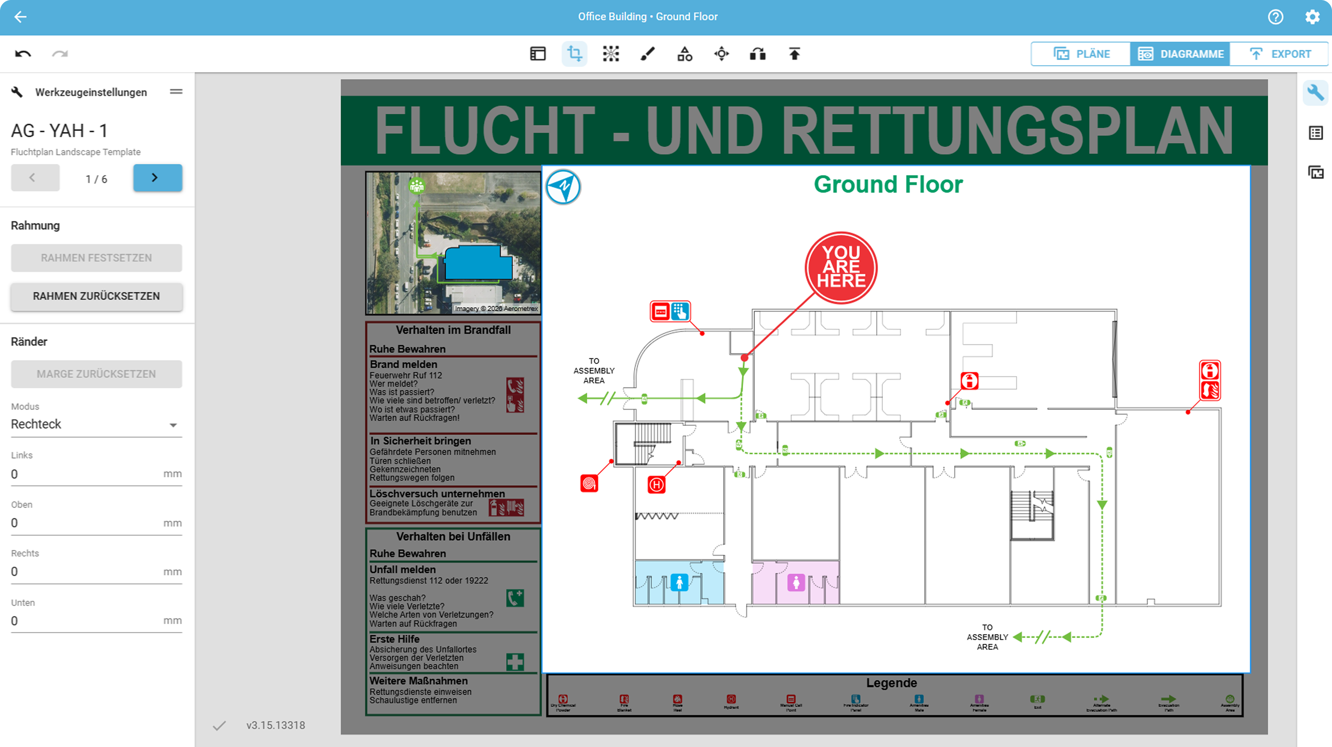
Task: Select the brush style tool
Action: pyautogui.click(x=647, y=54)
